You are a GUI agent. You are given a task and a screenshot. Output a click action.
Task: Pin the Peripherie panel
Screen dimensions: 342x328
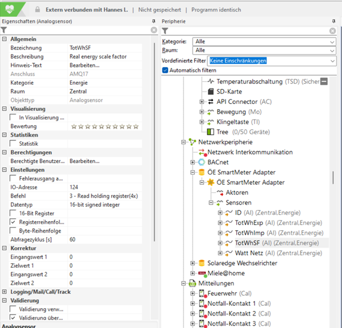pyautogui.click(x=333, y=21)
